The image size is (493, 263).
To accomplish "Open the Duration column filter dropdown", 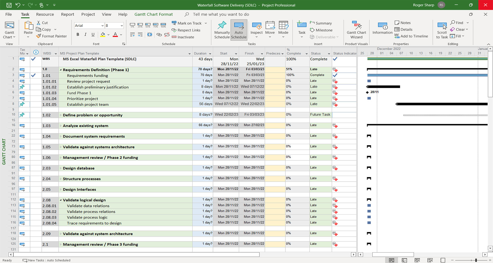I will pos(210,54).
